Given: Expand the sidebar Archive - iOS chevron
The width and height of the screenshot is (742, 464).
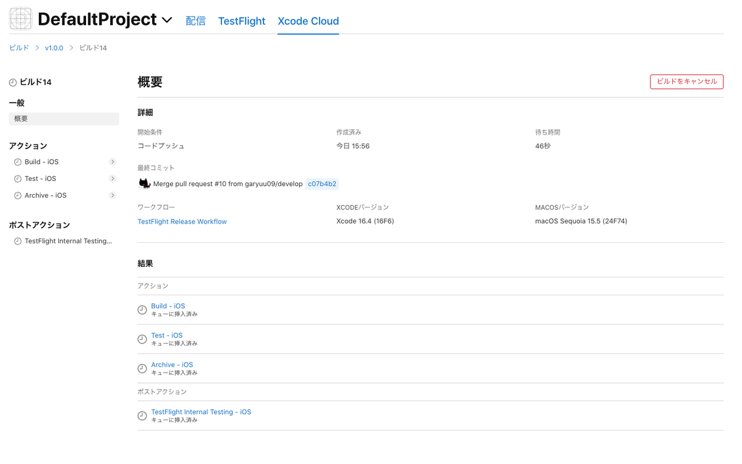Looking at the screenshot, I should click(113, 195).
